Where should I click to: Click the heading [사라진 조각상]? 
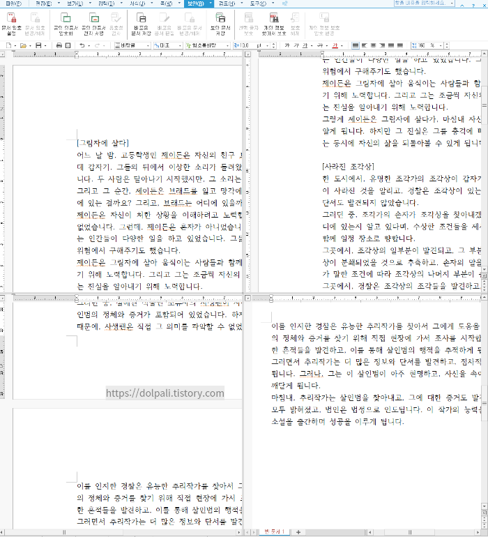[348, 167]
